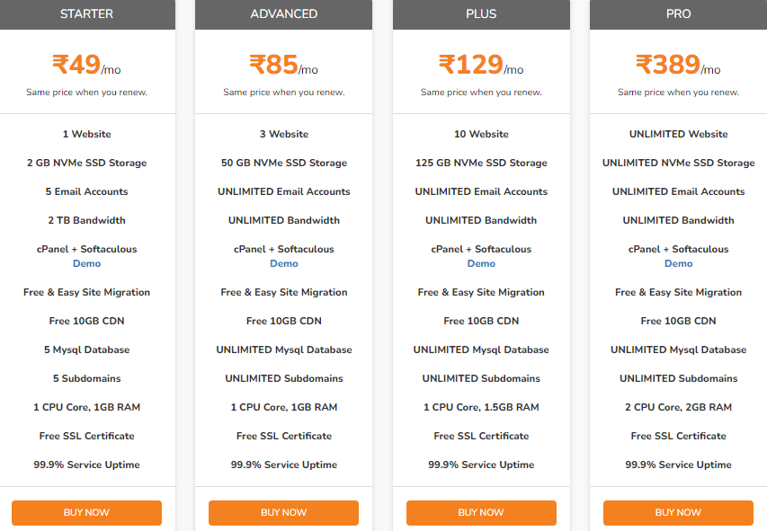Click BUY NOW for the Pro plan
This screenshot has width=767, height=531.
679,512
